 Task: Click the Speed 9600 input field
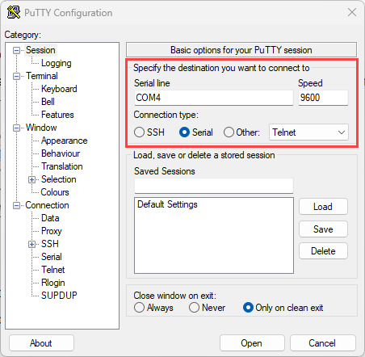pos(323,98)
